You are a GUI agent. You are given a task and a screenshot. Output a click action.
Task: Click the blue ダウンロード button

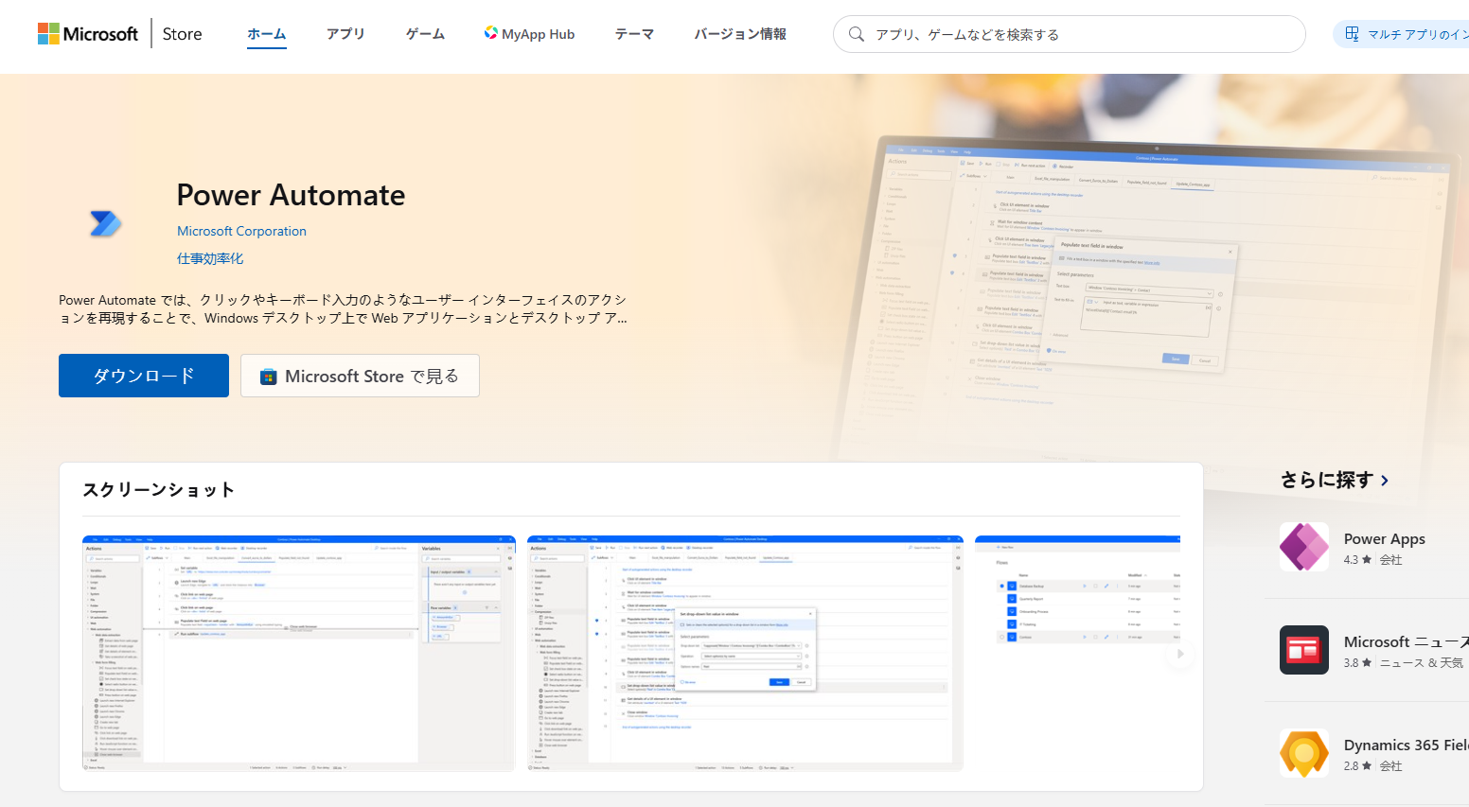144,376
